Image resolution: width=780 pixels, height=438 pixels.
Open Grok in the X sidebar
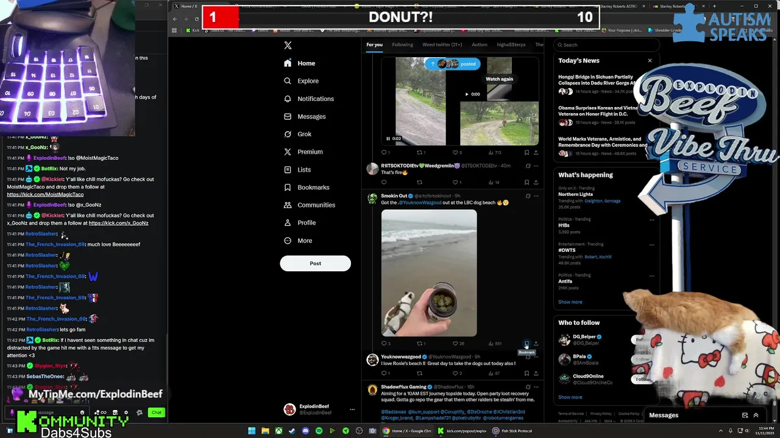tap(297, 134)
